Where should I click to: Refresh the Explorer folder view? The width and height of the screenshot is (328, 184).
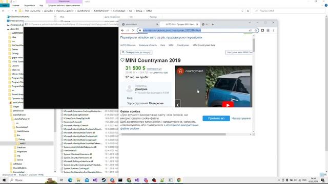[x=248, y=11]
